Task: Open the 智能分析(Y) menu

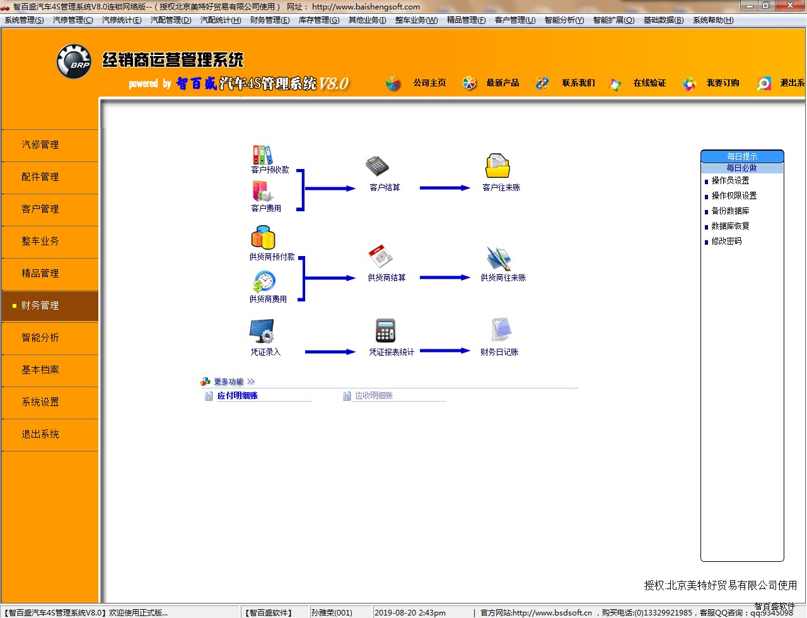Action: (564, 20)
